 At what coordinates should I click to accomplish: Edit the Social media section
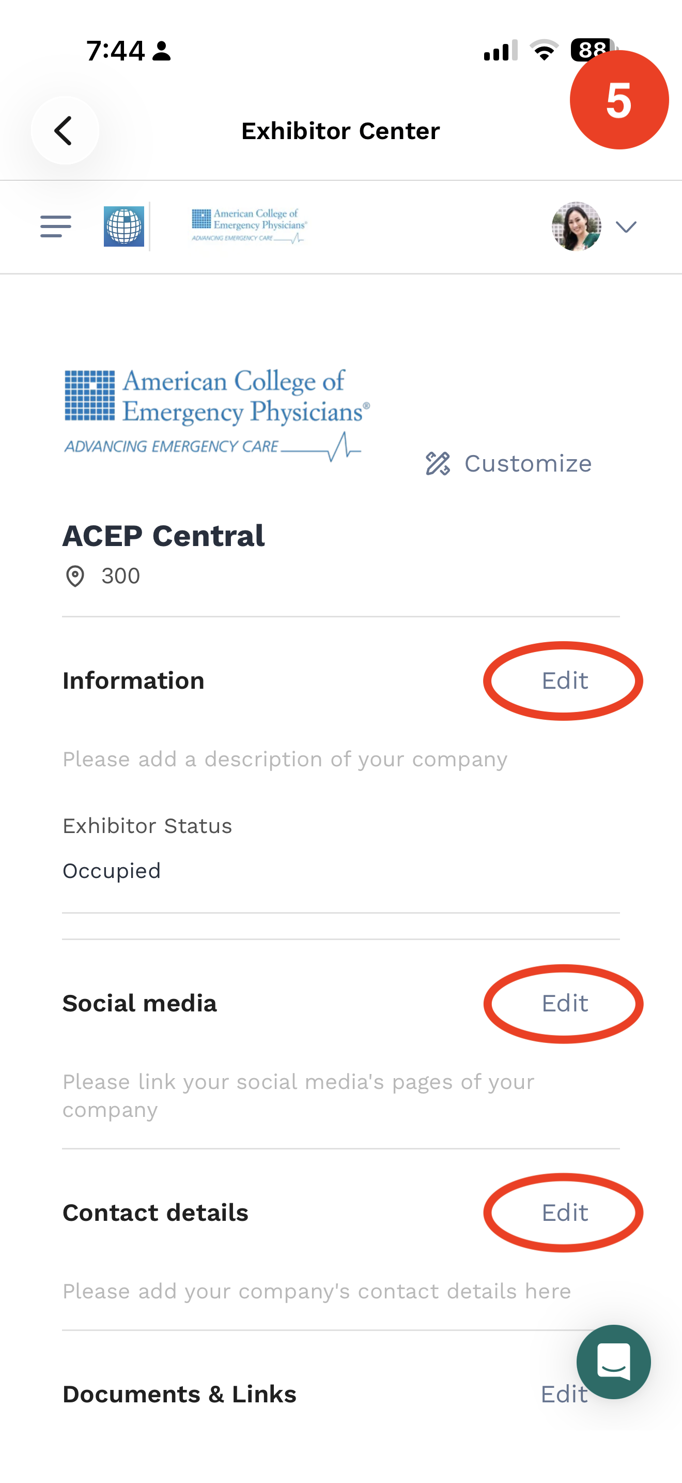coord(565,1004)
